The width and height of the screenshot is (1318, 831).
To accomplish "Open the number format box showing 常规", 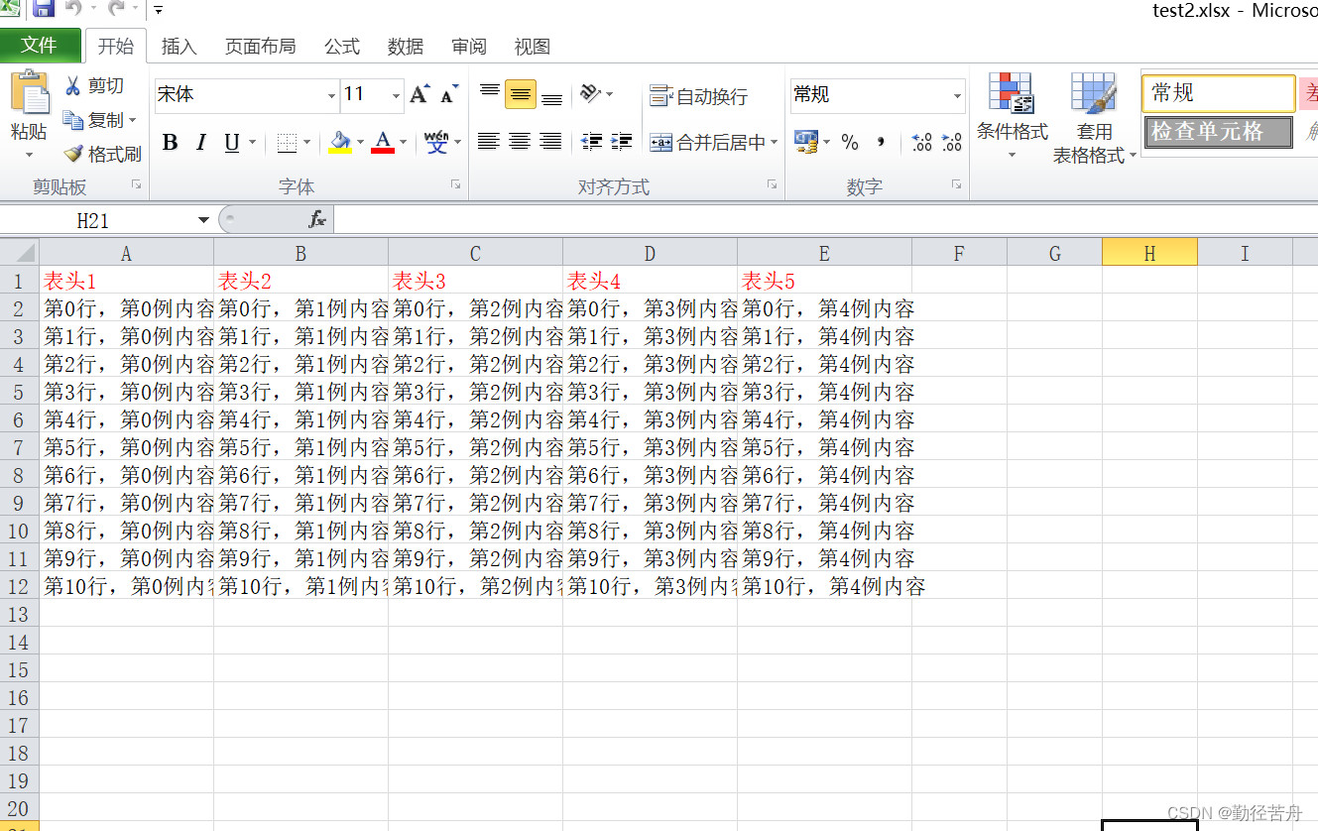I will coord(878,95).
